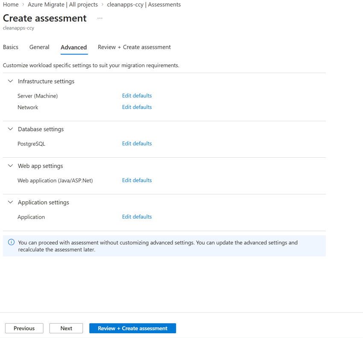Go to Home in the breadcrumb

coord(11,5)
